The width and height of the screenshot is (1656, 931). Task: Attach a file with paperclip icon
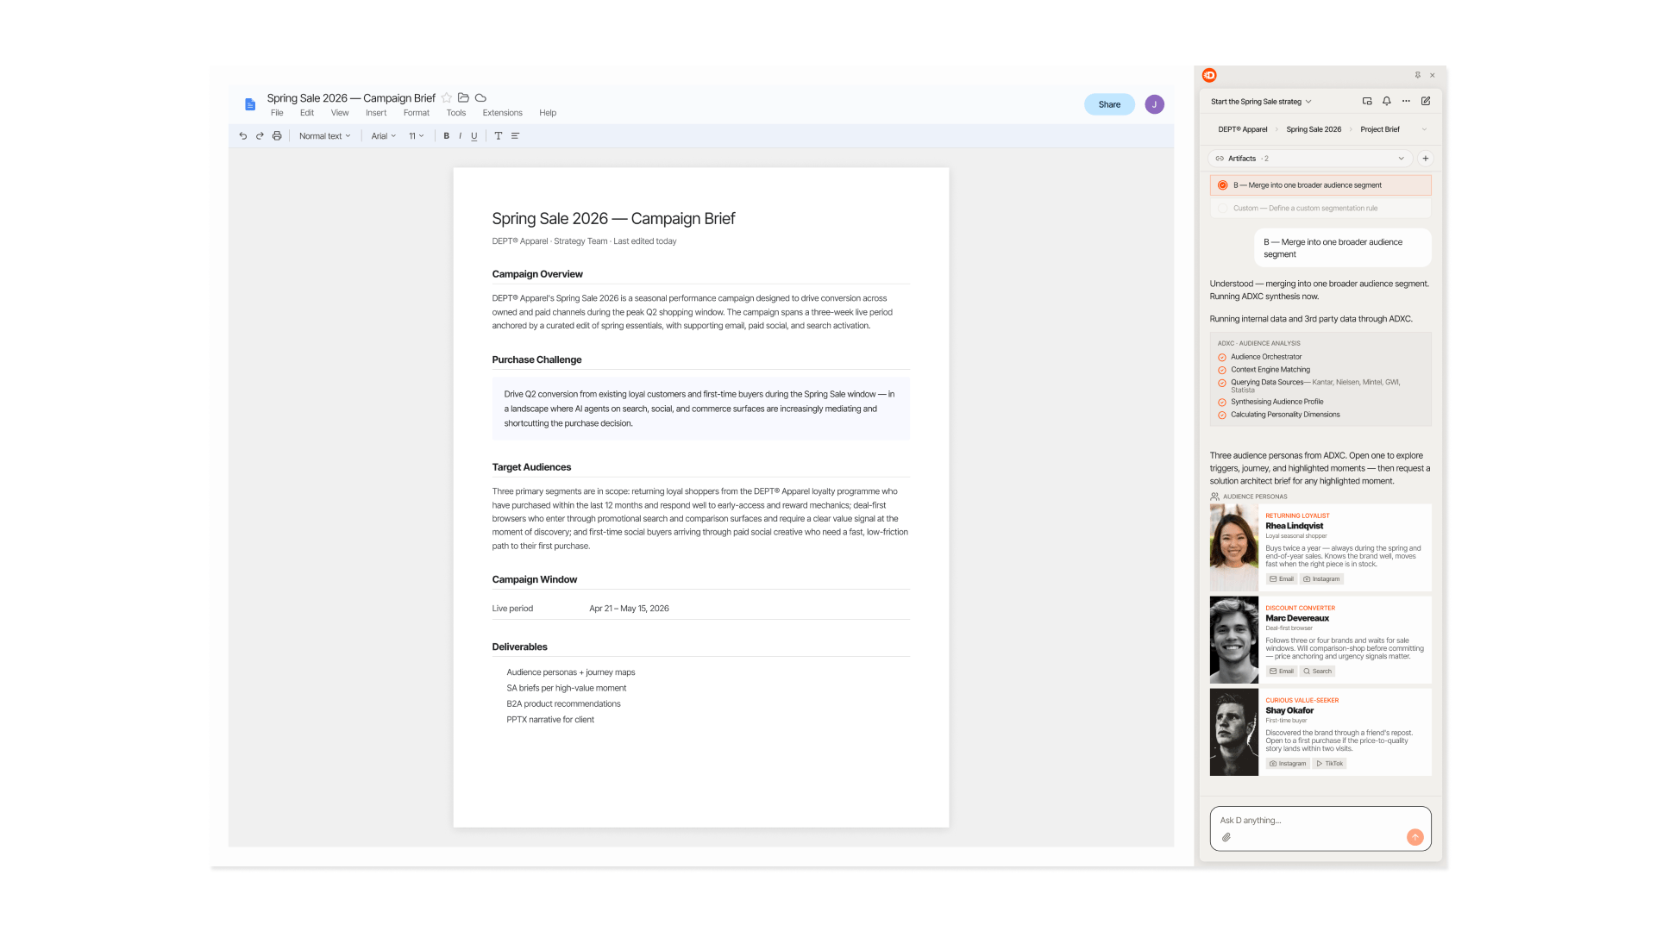click(1226, 837)
